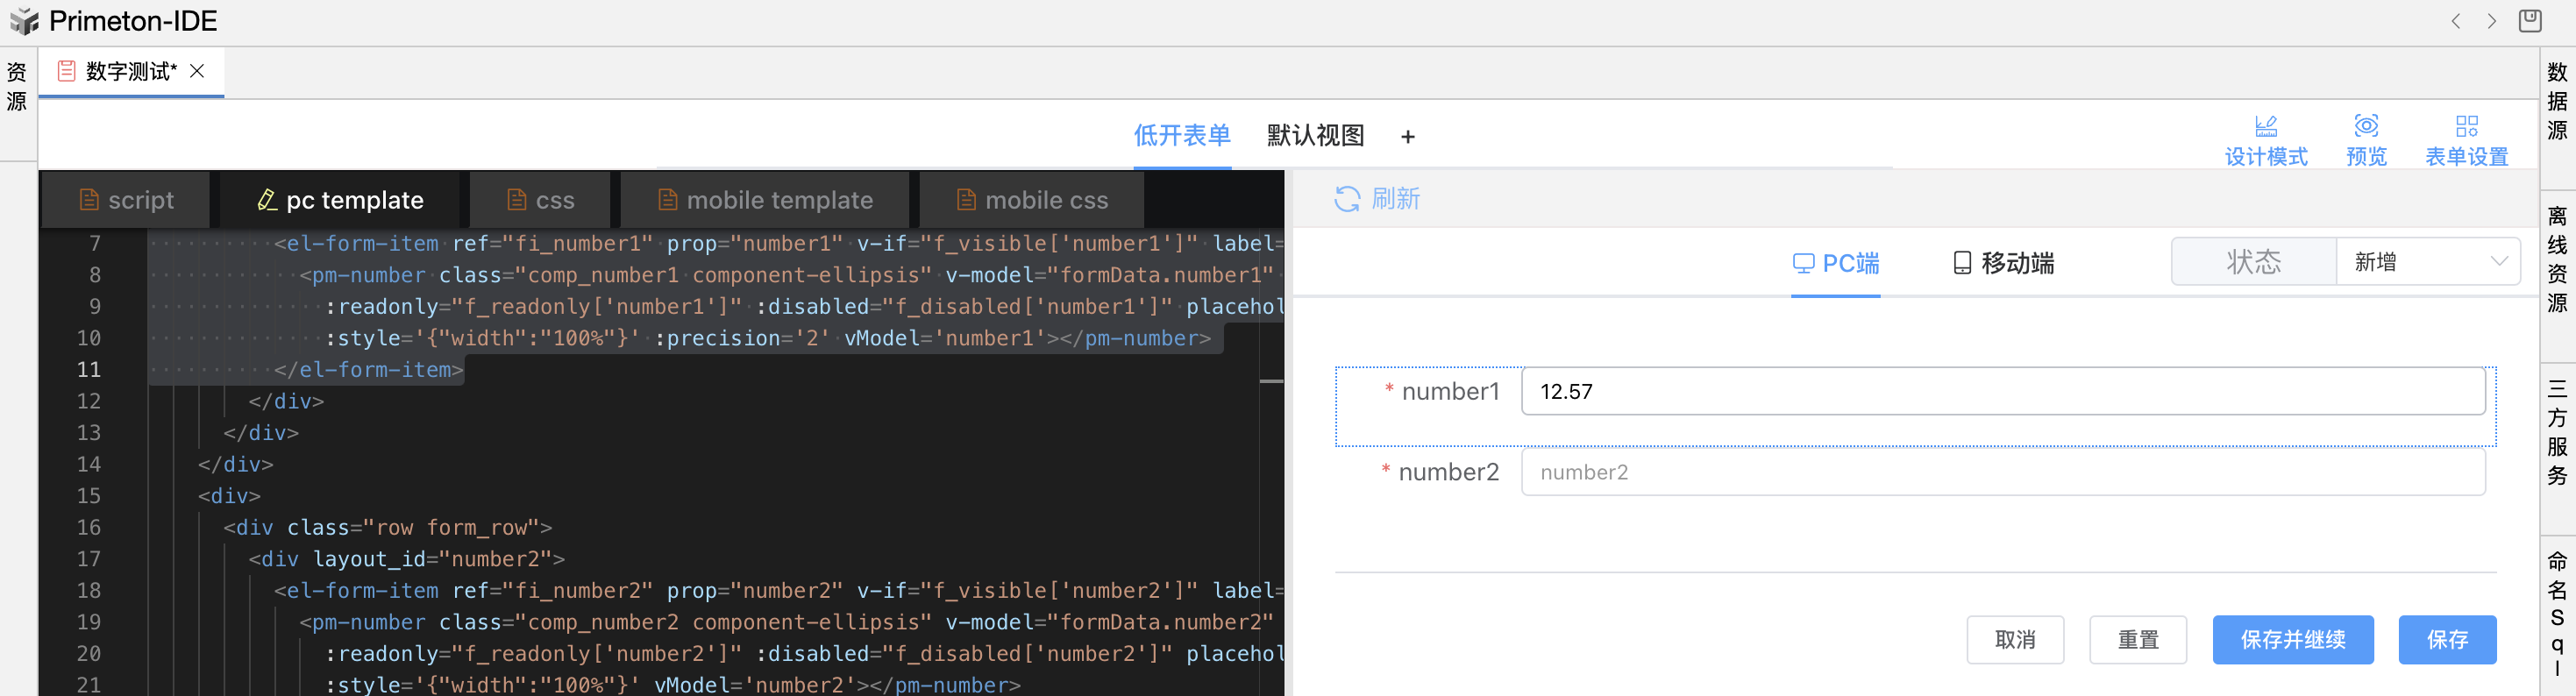This screenshot has width=2576, height=696.
Task: Open the 状态 dropdown showing 新增
Action: [x=2426, y=262]
